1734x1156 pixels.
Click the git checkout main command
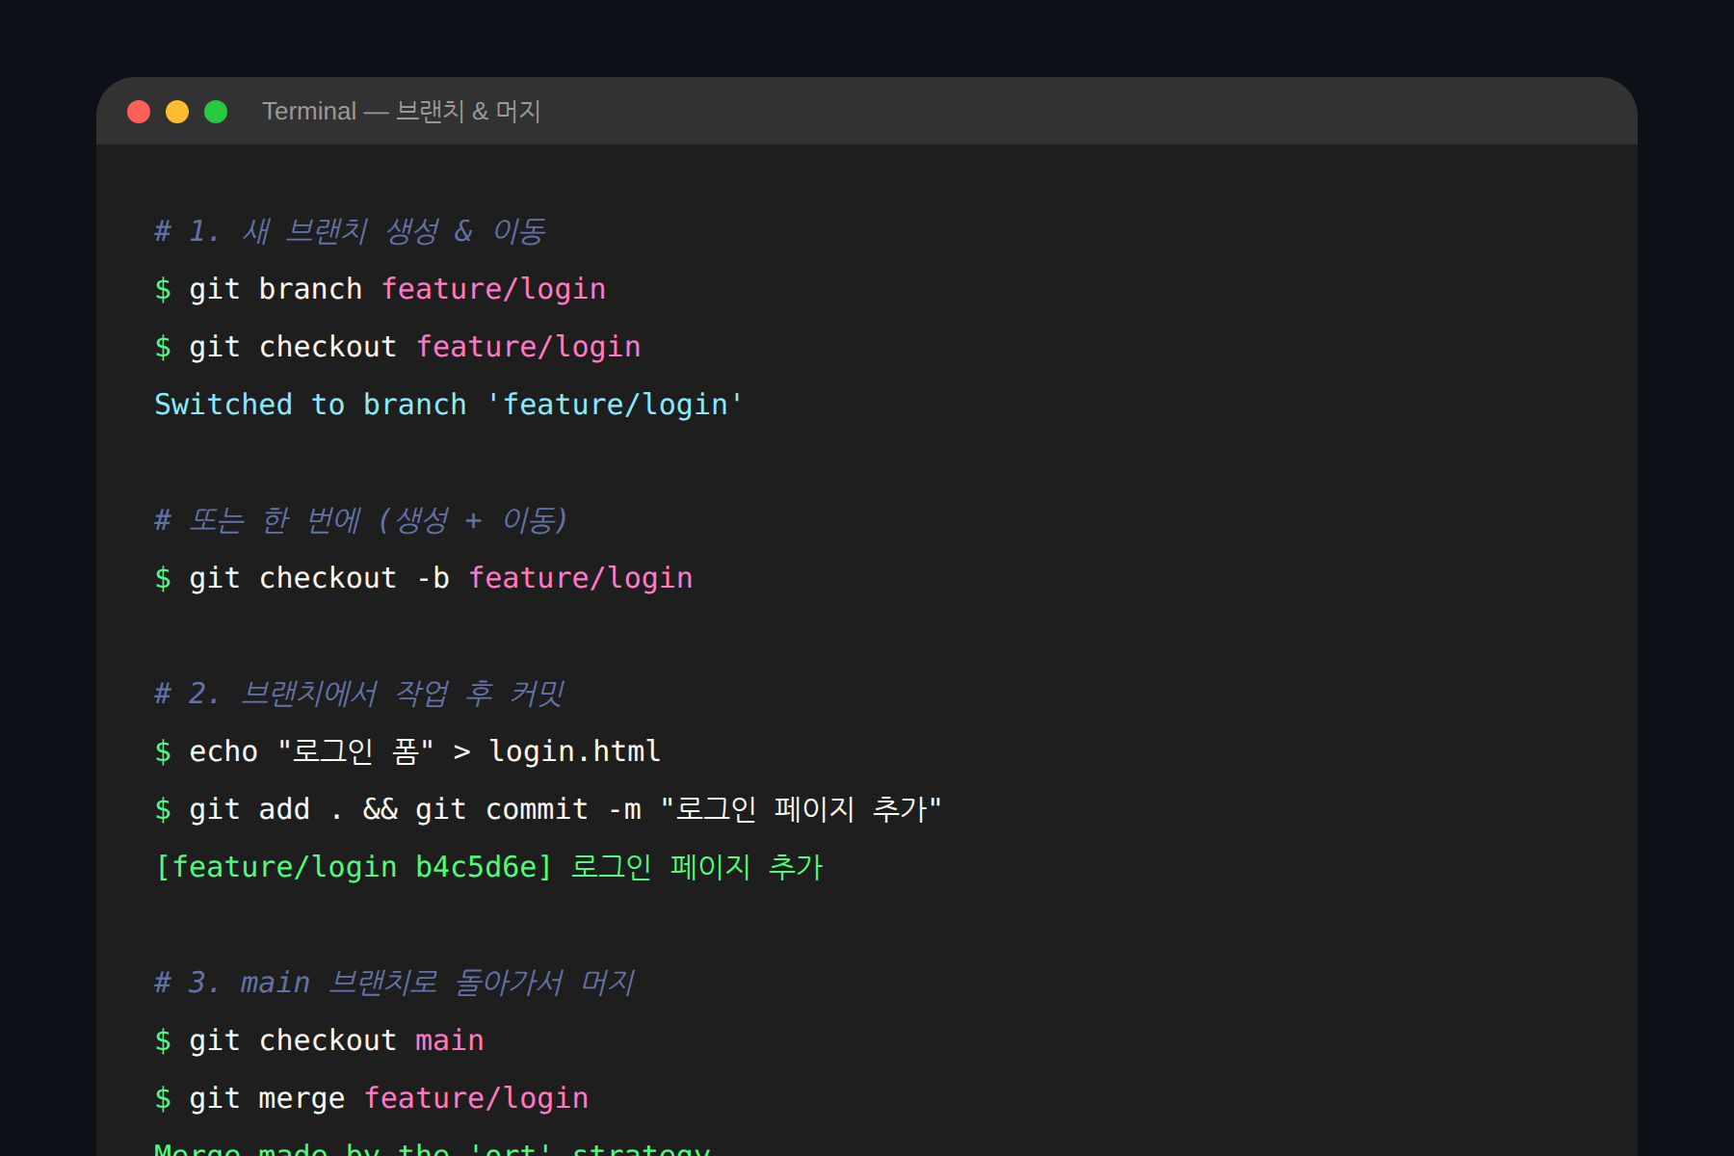click(320, 1039)
